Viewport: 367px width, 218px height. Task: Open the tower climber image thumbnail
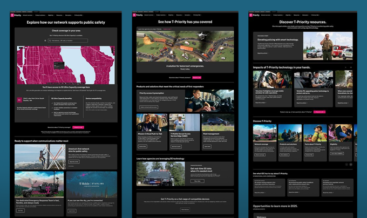[x=40, y=156]
